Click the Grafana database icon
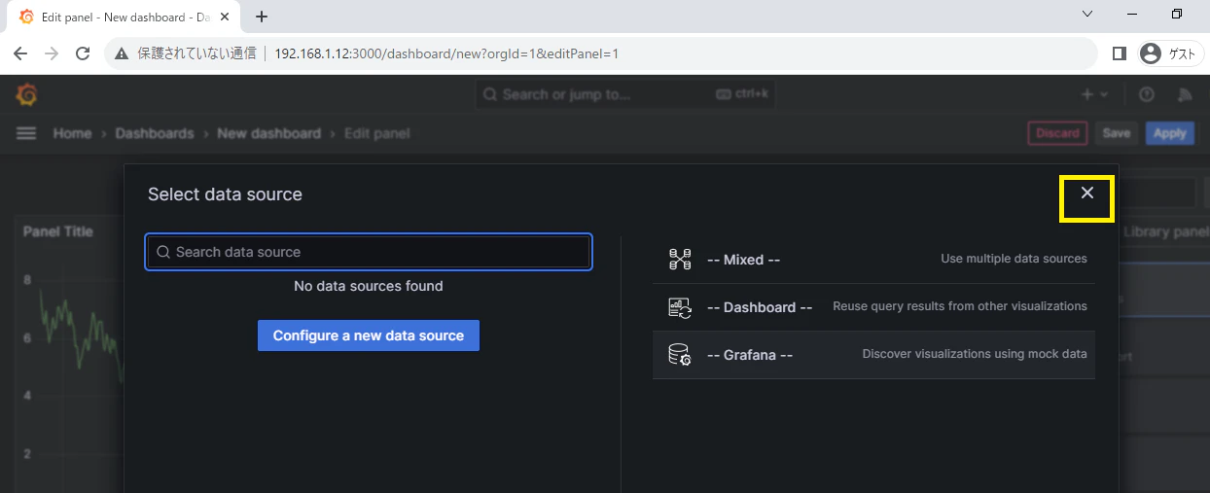 (x=680, y=355)
